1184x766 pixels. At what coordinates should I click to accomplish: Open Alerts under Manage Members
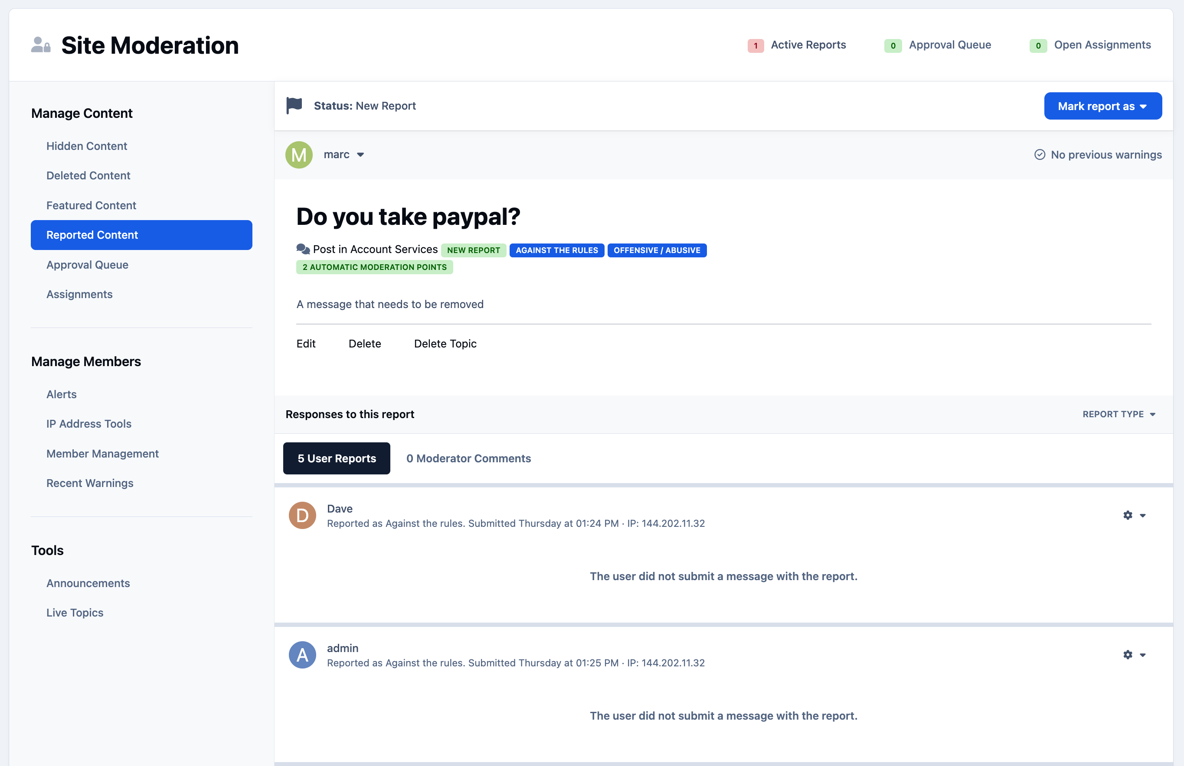click(61, 394)
